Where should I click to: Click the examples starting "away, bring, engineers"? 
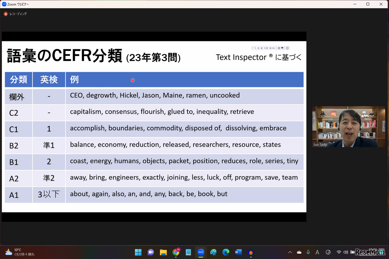point(184,177)
